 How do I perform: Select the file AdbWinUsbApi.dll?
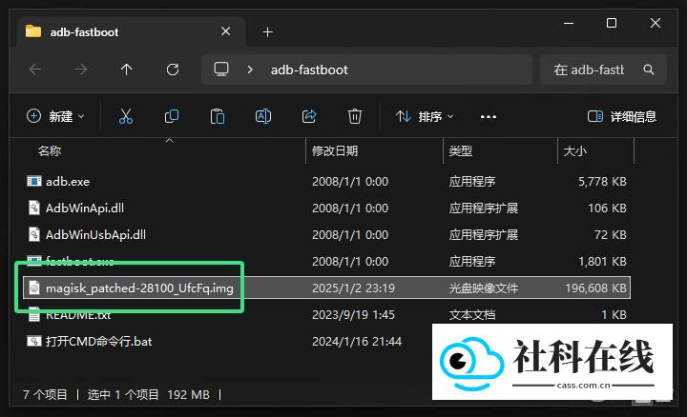click(95, 235)
